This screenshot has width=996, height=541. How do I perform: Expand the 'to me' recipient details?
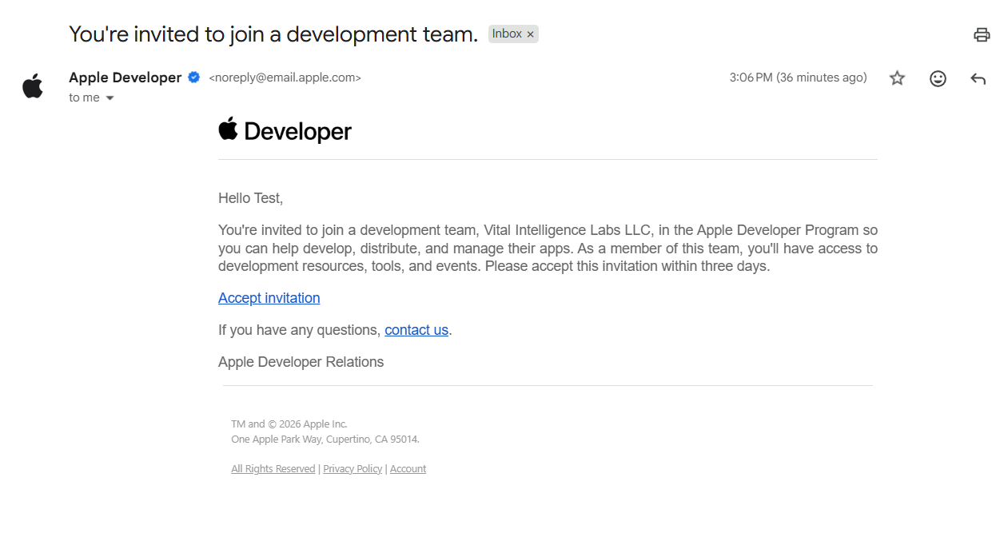[x=110, y=97]
